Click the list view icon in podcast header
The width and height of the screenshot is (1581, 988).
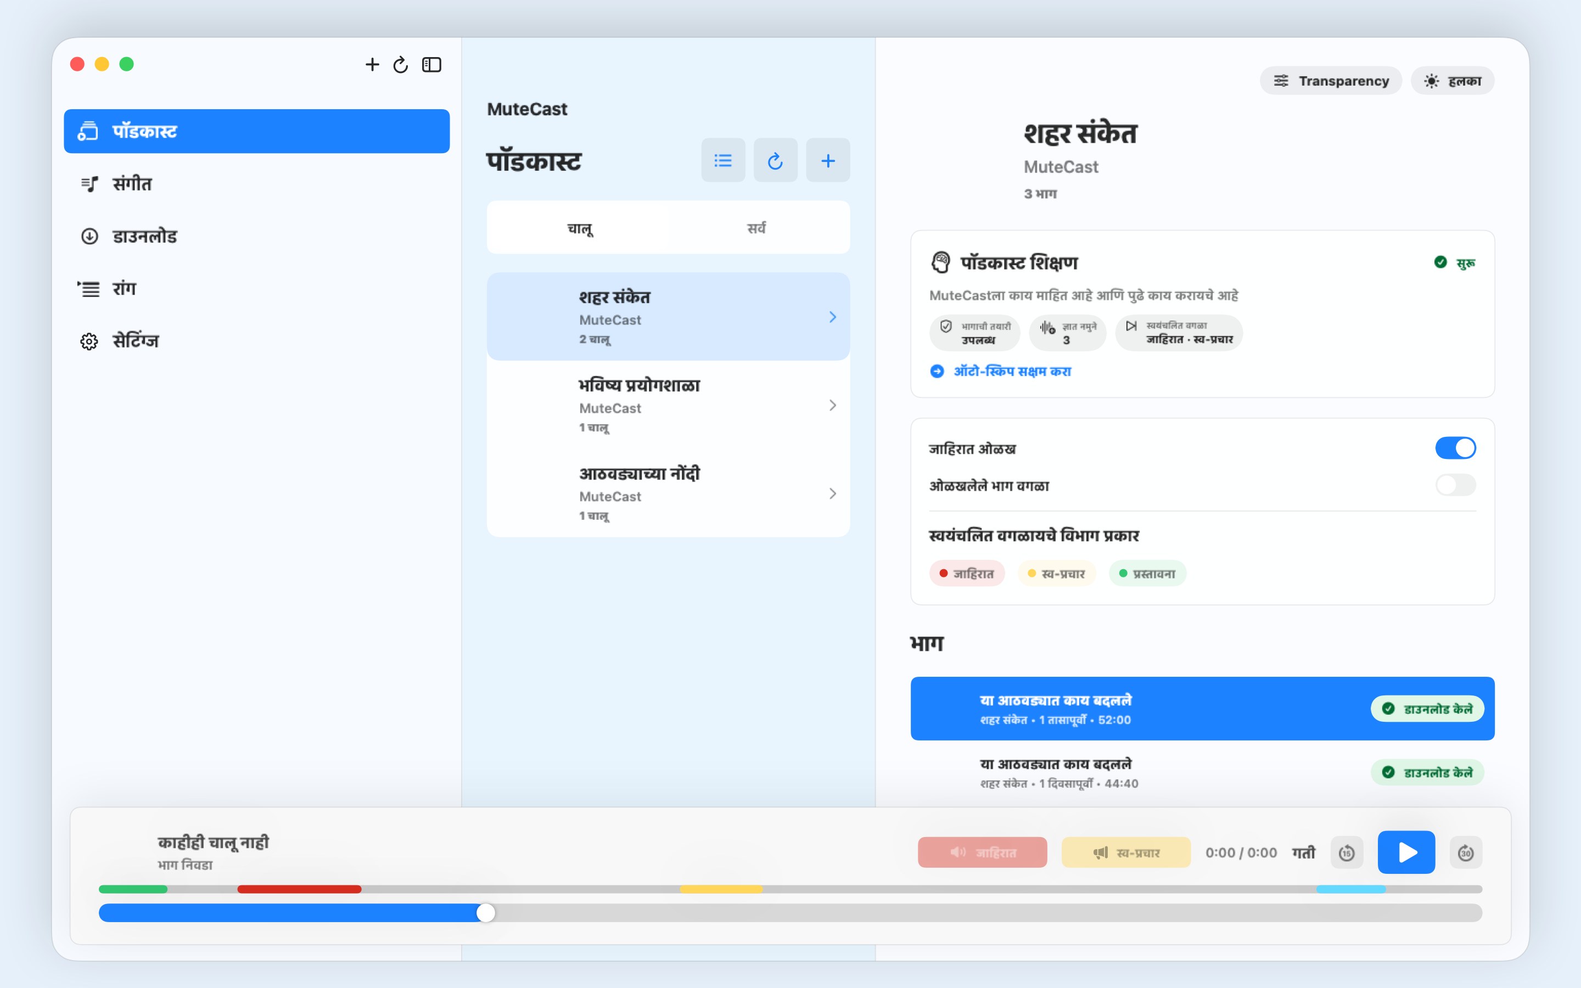click(x=722, y=160)
